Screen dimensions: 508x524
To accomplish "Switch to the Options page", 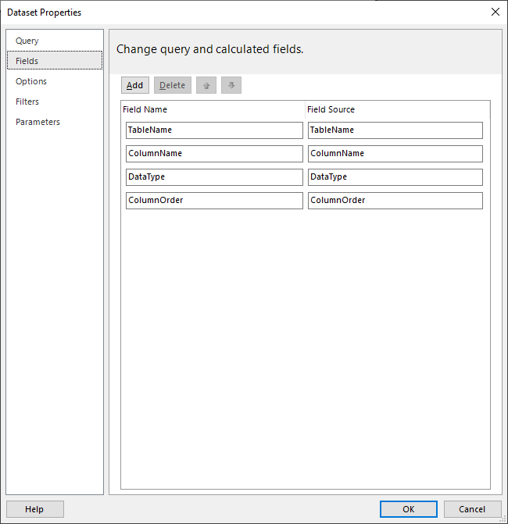I will tap(55, 81).
